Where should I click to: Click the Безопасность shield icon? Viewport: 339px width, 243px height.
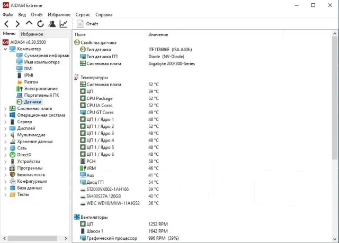click(13, 175)
